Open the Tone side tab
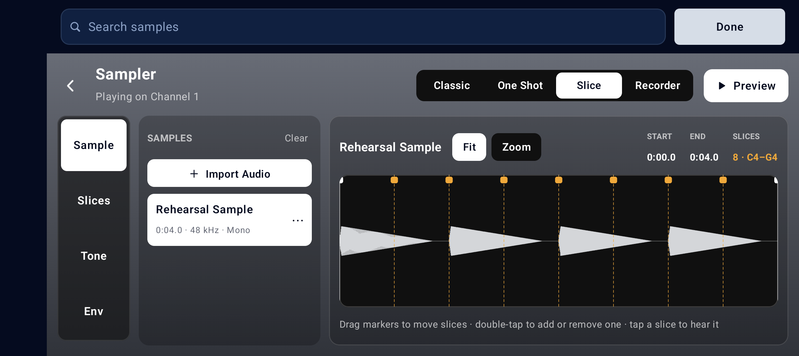This screenshot has height=356, width=799. (94, 256)
